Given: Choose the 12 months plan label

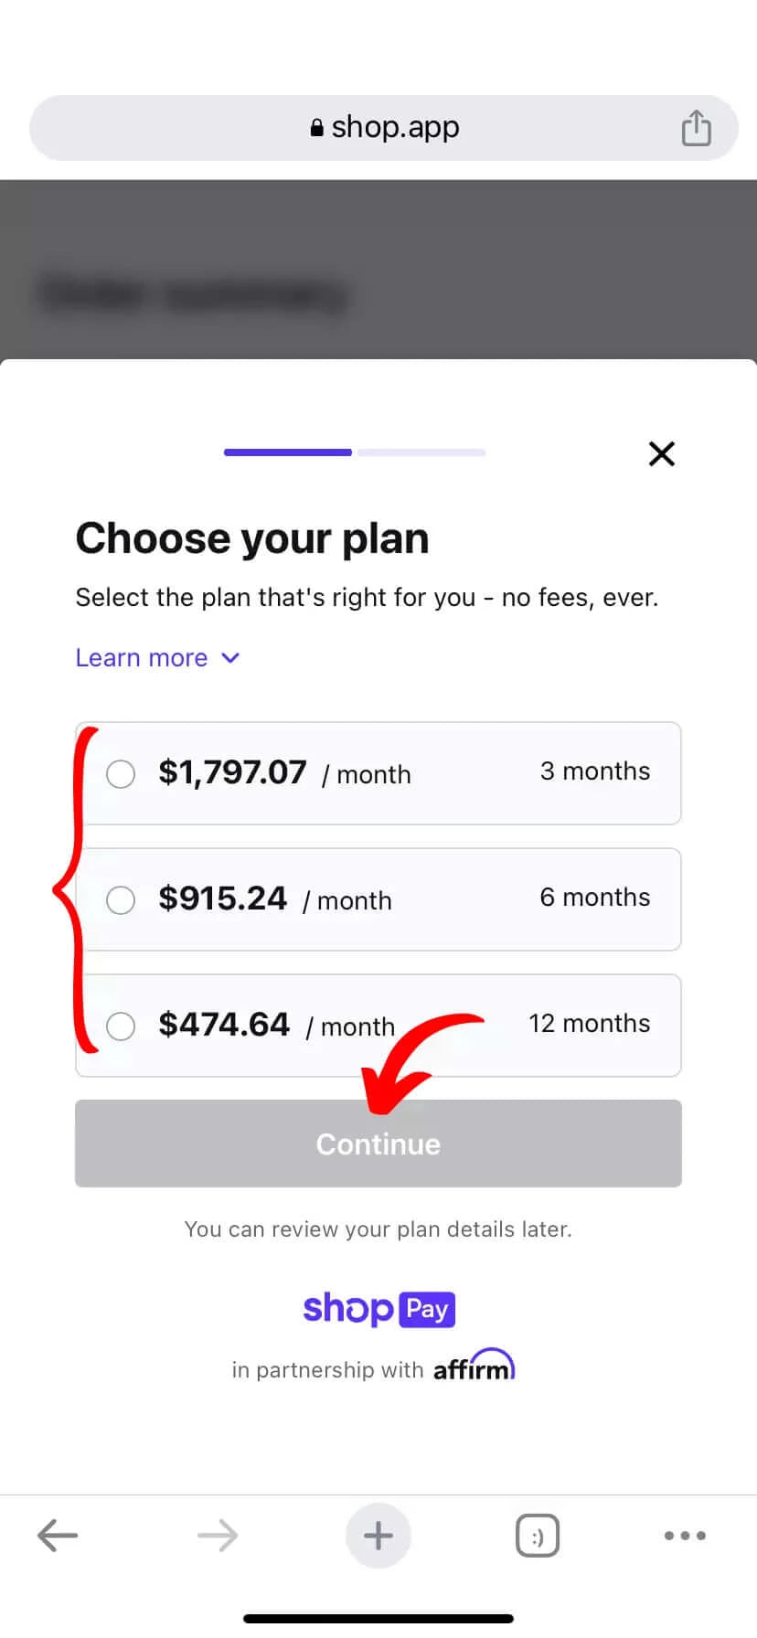Looking at the screenshot, I should click(x=590, y=1023).
